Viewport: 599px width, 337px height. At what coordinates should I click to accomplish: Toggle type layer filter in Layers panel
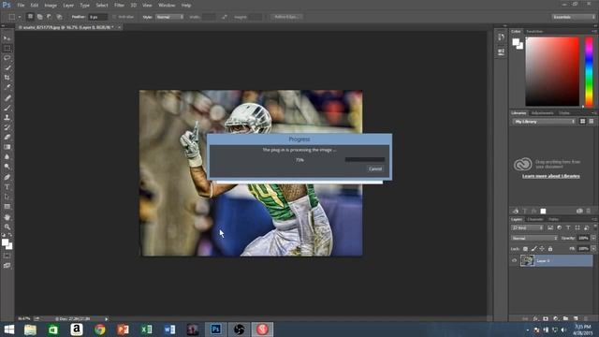click(x=568, y=227)
